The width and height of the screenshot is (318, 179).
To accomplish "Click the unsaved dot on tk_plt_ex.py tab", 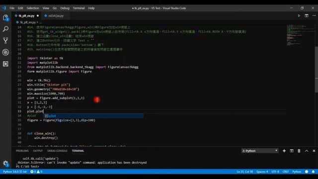I will pyautogui.click(x=38, y=15).
